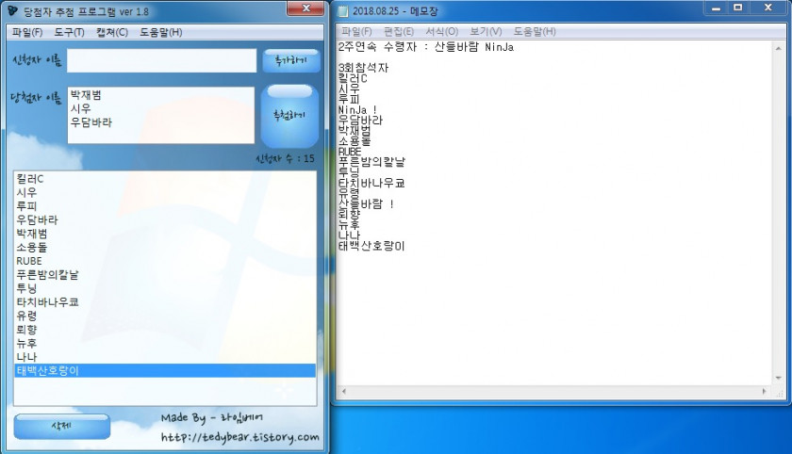Screen dimensions: 792x454
Task: Click the lottery program title bar icon
Action: (x=12, y=10)
